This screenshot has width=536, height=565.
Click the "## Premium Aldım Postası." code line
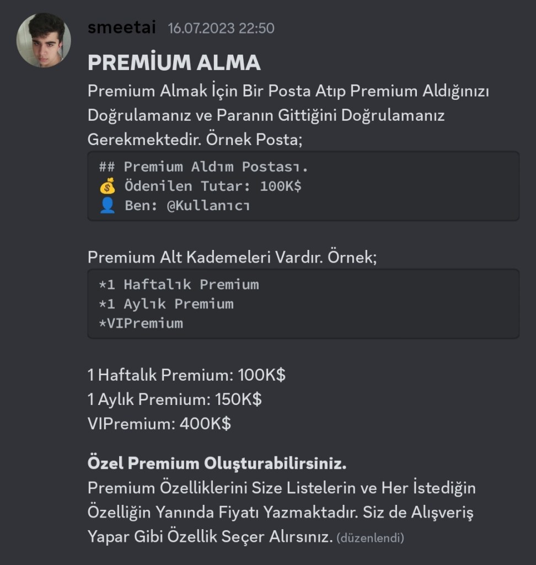pyautogui.click(x=204, y=167)
